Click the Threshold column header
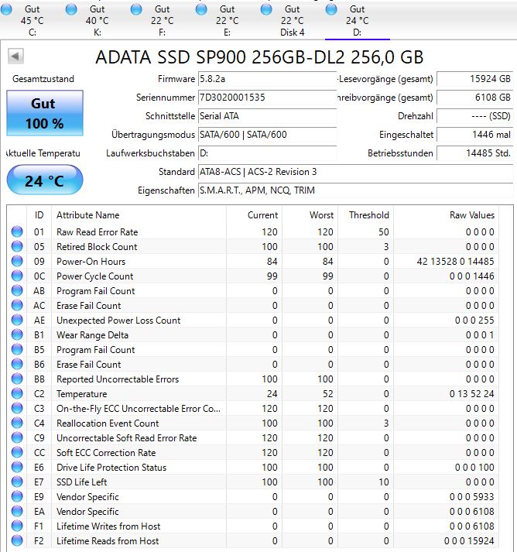This screenshot has height=552, width=517. [365, 215]
